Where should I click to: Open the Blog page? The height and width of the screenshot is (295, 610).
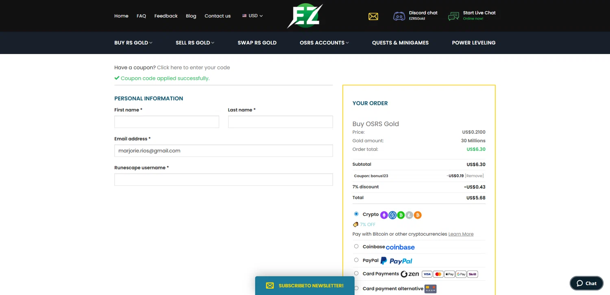(x=191, y=16)
